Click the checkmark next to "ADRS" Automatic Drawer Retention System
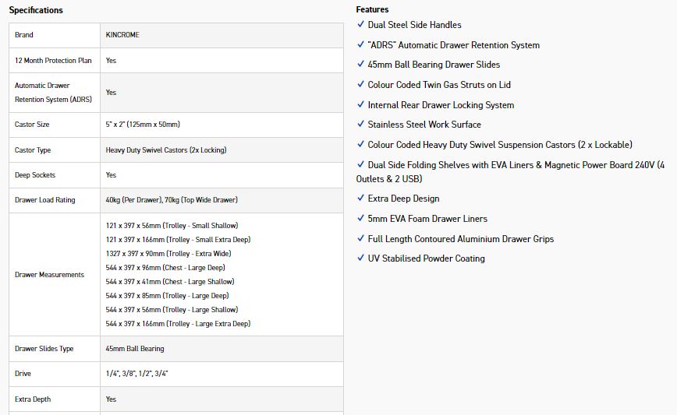Screen dimensions: 677x415 (360, 45)
